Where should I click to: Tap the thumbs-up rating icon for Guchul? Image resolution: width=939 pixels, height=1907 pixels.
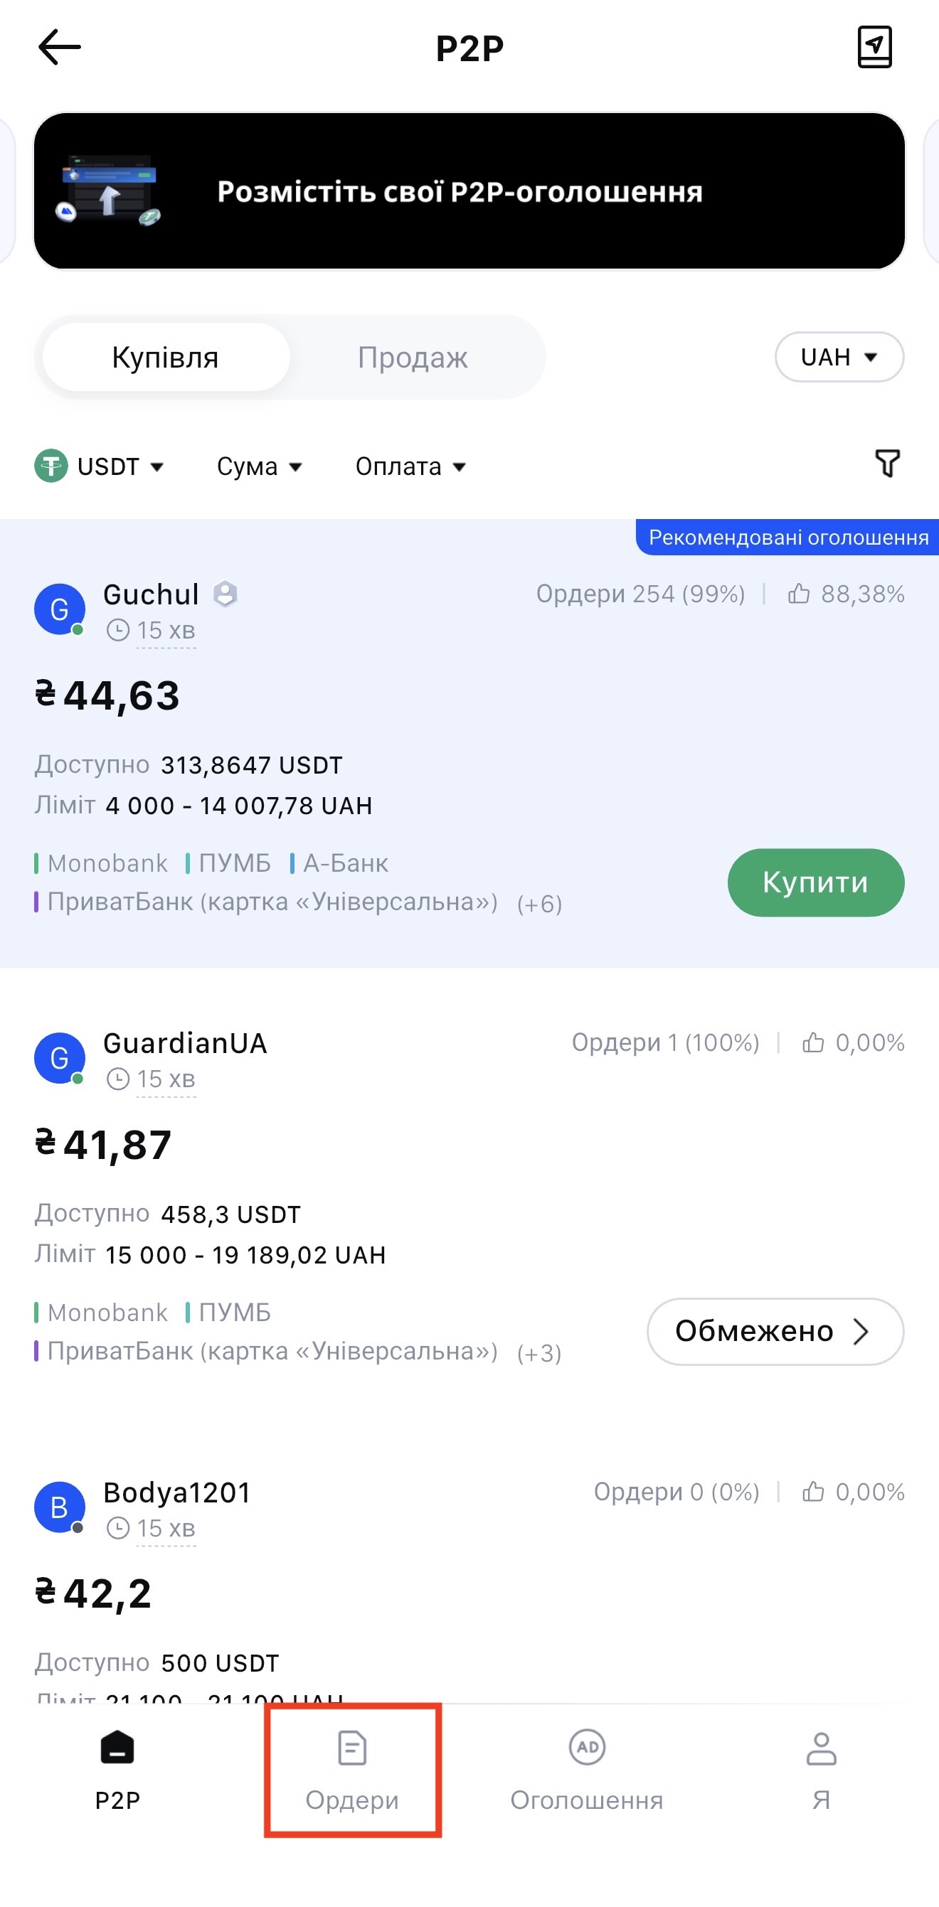pyautogui.click(x=798, y=594)
